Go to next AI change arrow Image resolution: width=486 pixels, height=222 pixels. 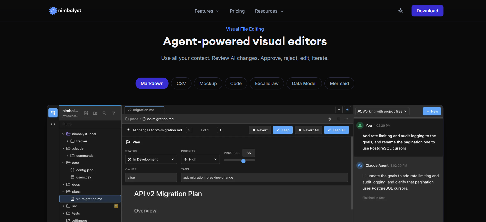pyautogui.click(x=220, y=130)
